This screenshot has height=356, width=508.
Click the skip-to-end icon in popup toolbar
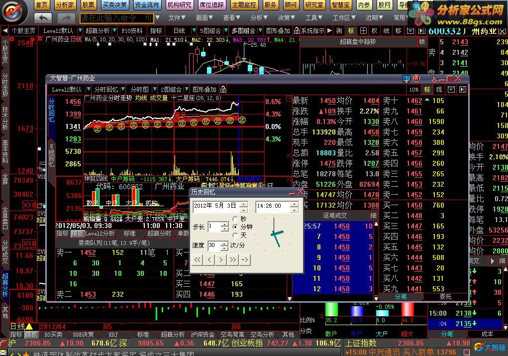click(x=463, y=90)
